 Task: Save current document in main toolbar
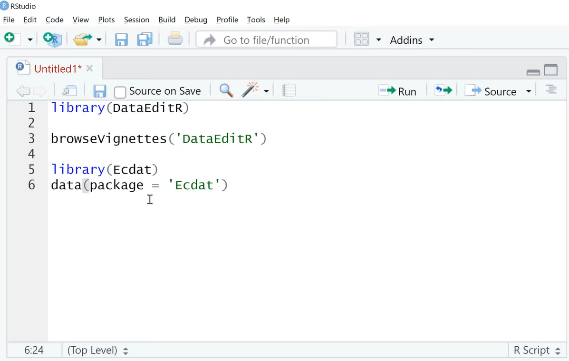click(121, 39)
